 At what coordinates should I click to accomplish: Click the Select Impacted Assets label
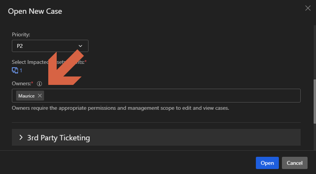pos(29,62)
